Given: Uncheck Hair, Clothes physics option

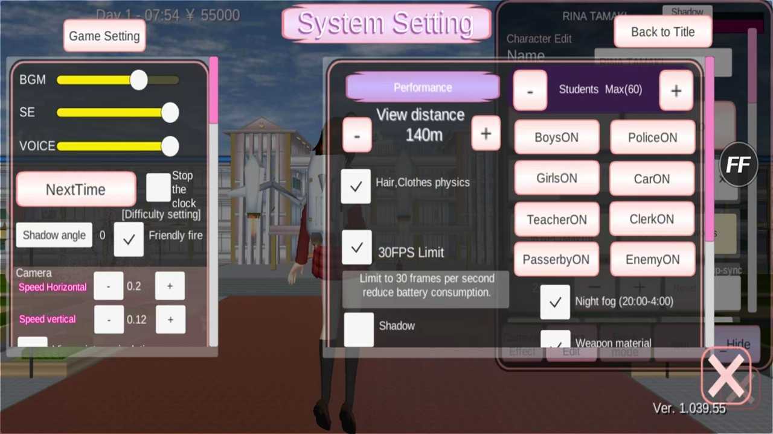Looking at the screenshot, I should [x=356, y=186].
